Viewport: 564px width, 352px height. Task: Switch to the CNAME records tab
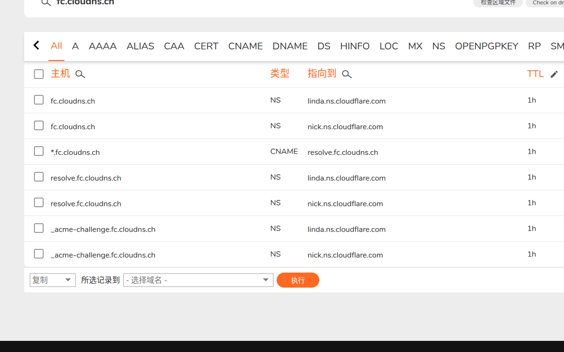245,46
